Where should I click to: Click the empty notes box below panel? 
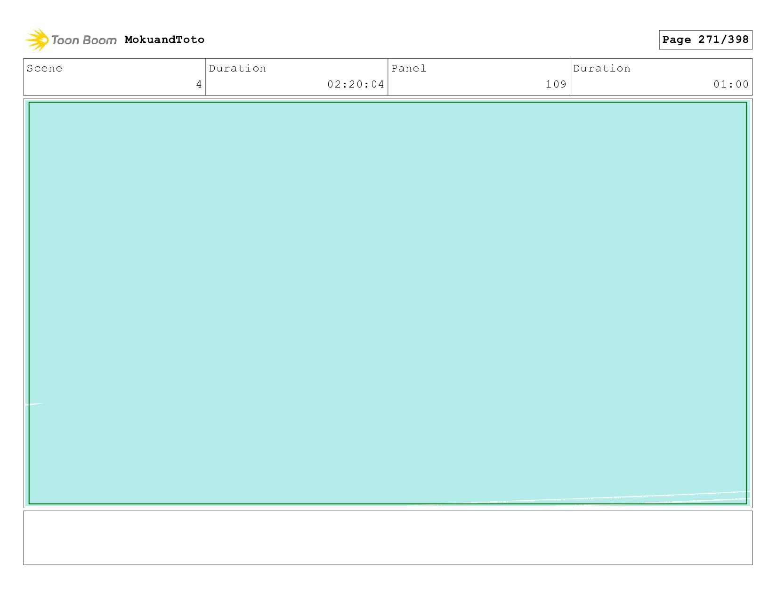pos(388,538)
